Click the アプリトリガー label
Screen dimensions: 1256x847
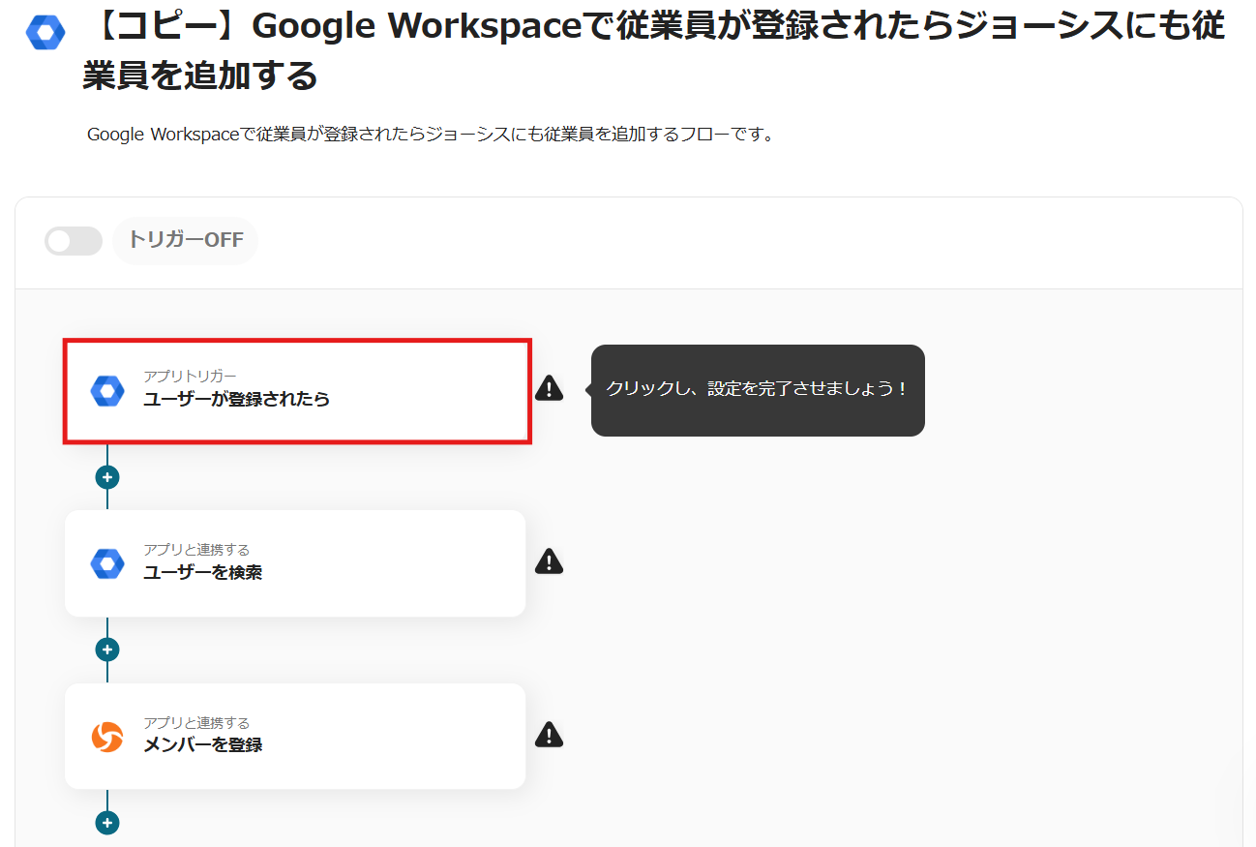point(190,376)
